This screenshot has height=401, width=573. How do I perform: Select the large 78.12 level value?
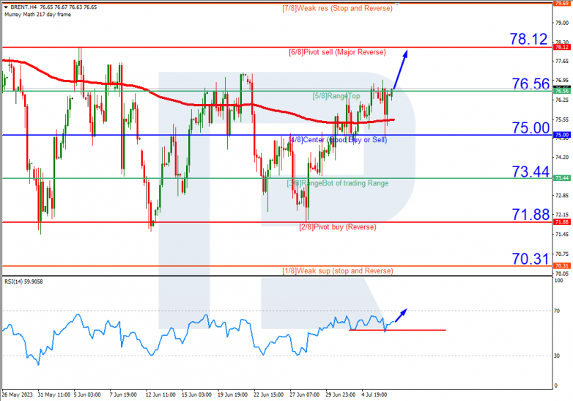point(528,39)
